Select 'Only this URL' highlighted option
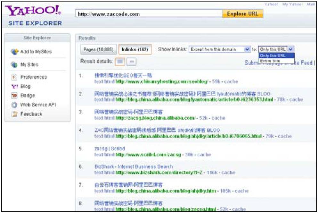318x213 pixels. [x=276, y=56]
